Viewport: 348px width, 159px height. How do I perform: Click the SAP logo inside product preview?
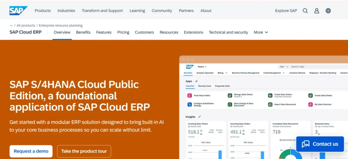[190, 67]
